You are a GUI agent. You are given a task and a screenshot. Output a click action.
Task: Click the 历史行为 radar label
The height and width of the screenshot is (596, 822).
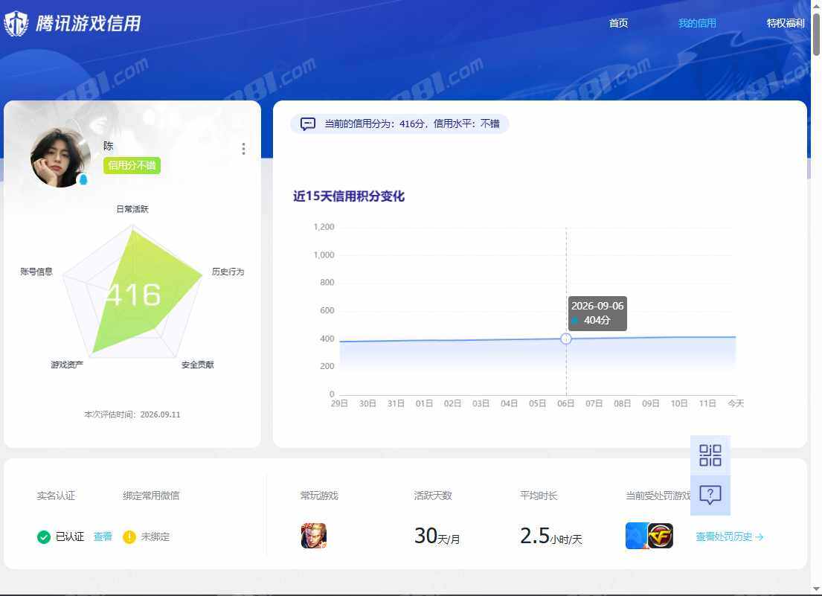pos(228,272)
